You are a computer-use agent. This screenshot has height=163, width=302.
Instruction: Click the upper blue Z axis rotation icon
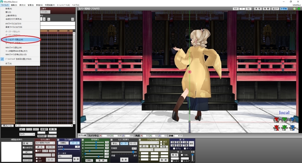pyautogui.click(x=292, y=120)
